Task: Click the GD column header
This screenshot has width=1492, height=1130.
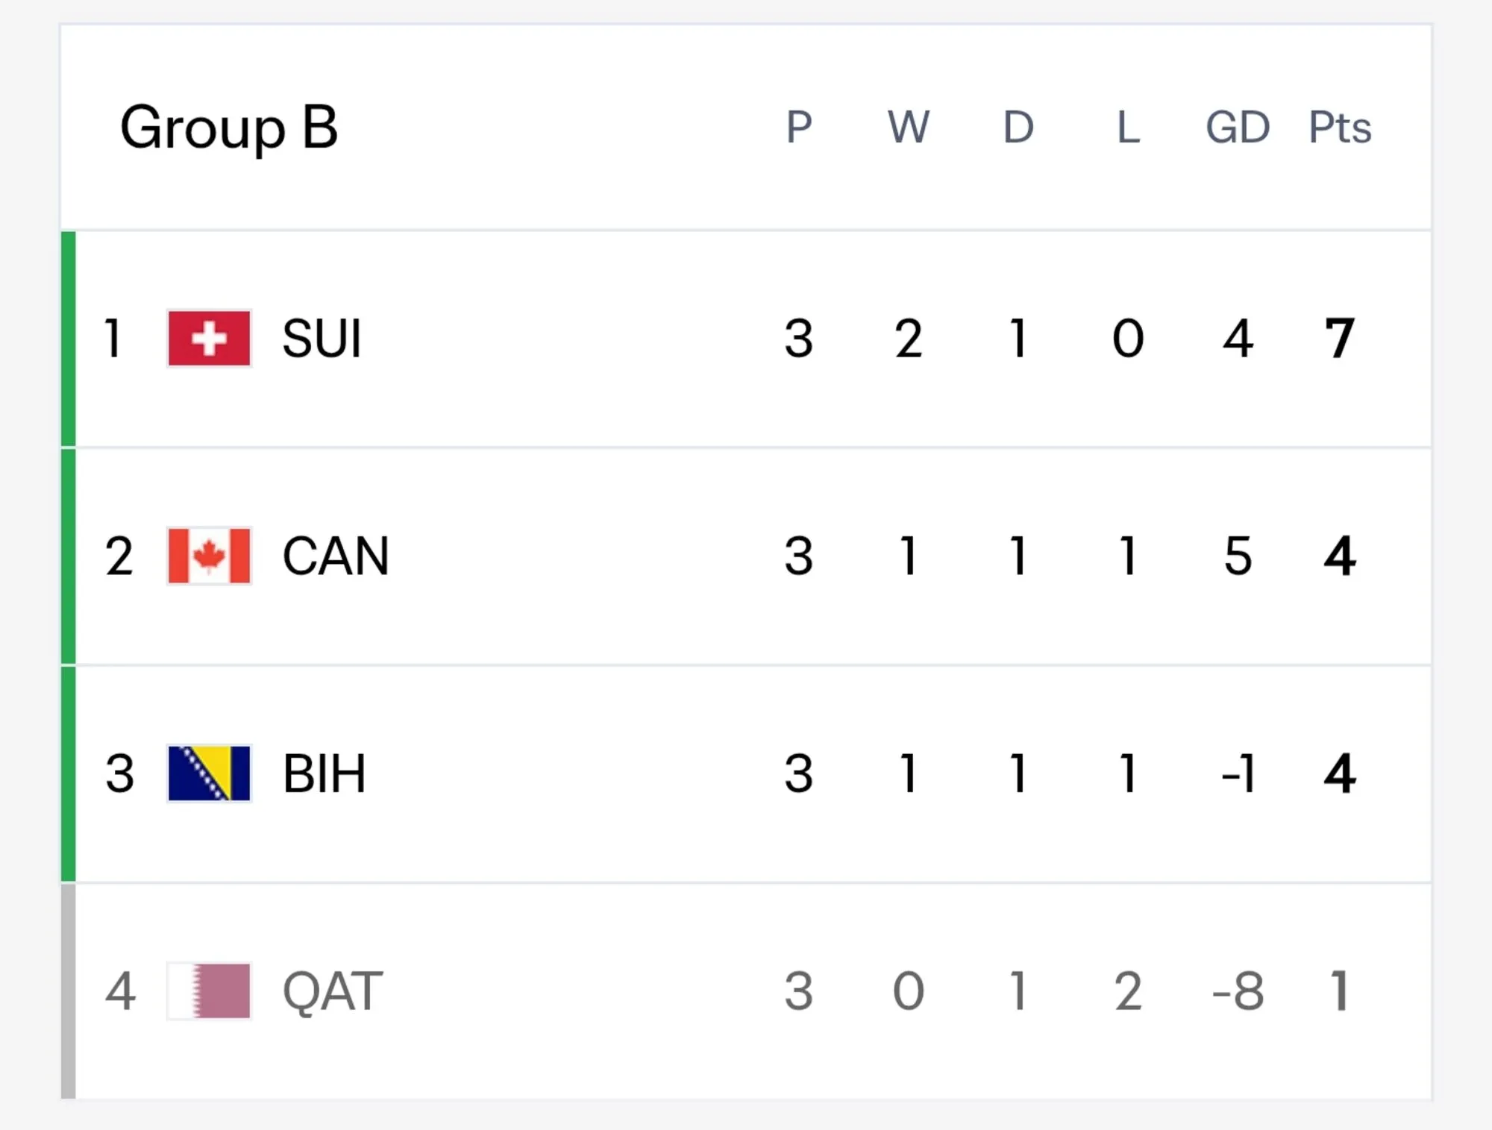Action: [1238, 128]
